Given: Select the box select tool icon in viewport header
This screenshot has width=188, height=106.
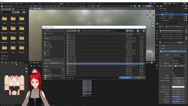Looking at the screenshot, I should pos(34,9).
